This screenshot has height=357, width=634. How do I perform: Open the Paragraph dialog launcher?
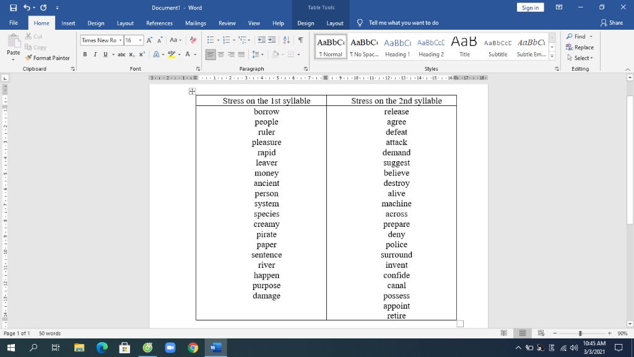(x=306, y=69)
